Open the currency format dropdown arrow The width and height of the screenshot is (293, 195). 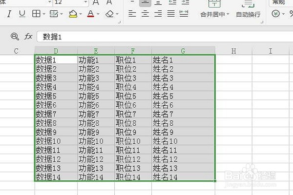click(283, 14)
